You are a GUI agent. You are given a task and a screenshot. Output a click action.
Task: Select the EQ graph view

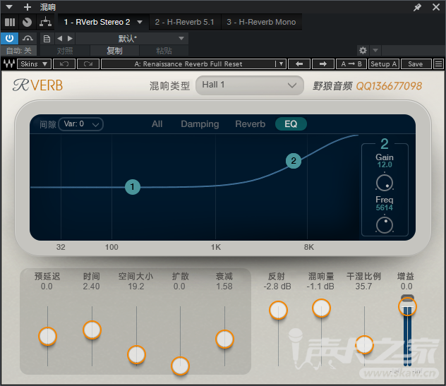pyautogui.click(x=291, y=124)
